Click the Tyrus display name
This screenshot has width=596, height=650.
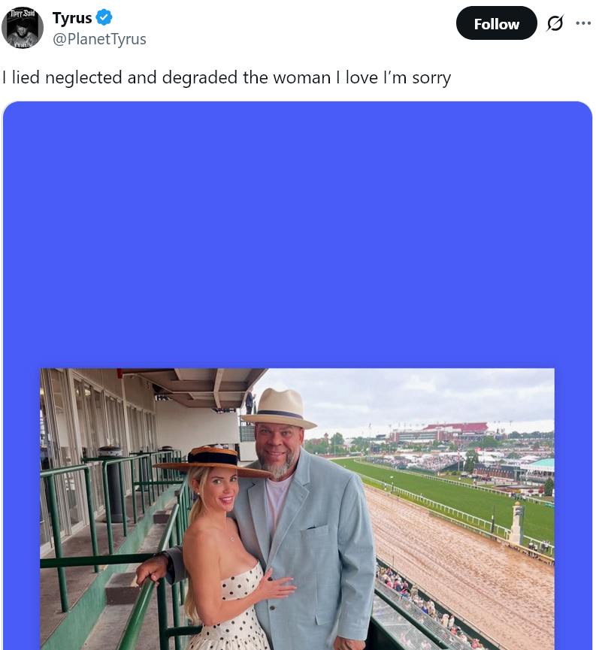click(x=72, y=18)
